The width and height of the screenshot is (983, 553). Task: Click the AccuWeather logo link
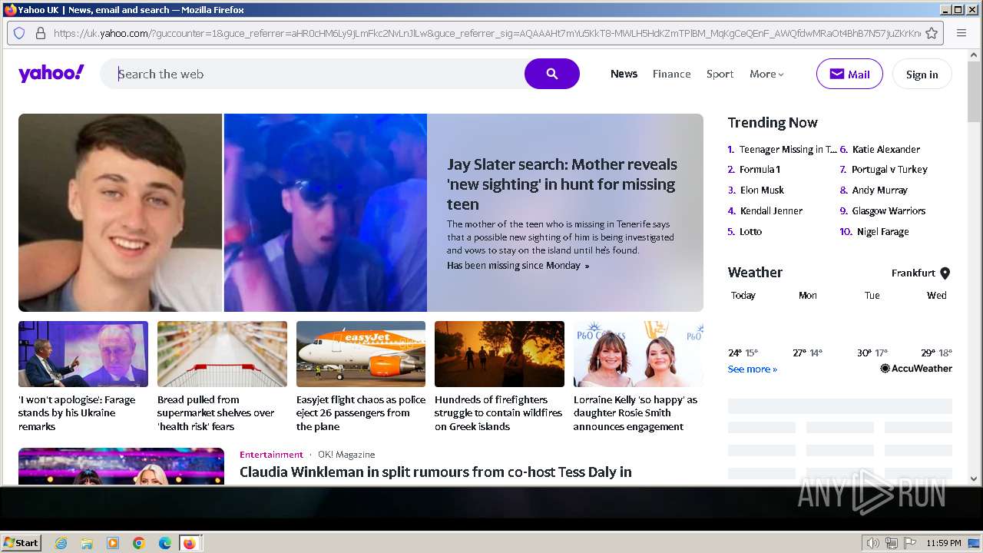pyautogui.click(x=915, y=369)
